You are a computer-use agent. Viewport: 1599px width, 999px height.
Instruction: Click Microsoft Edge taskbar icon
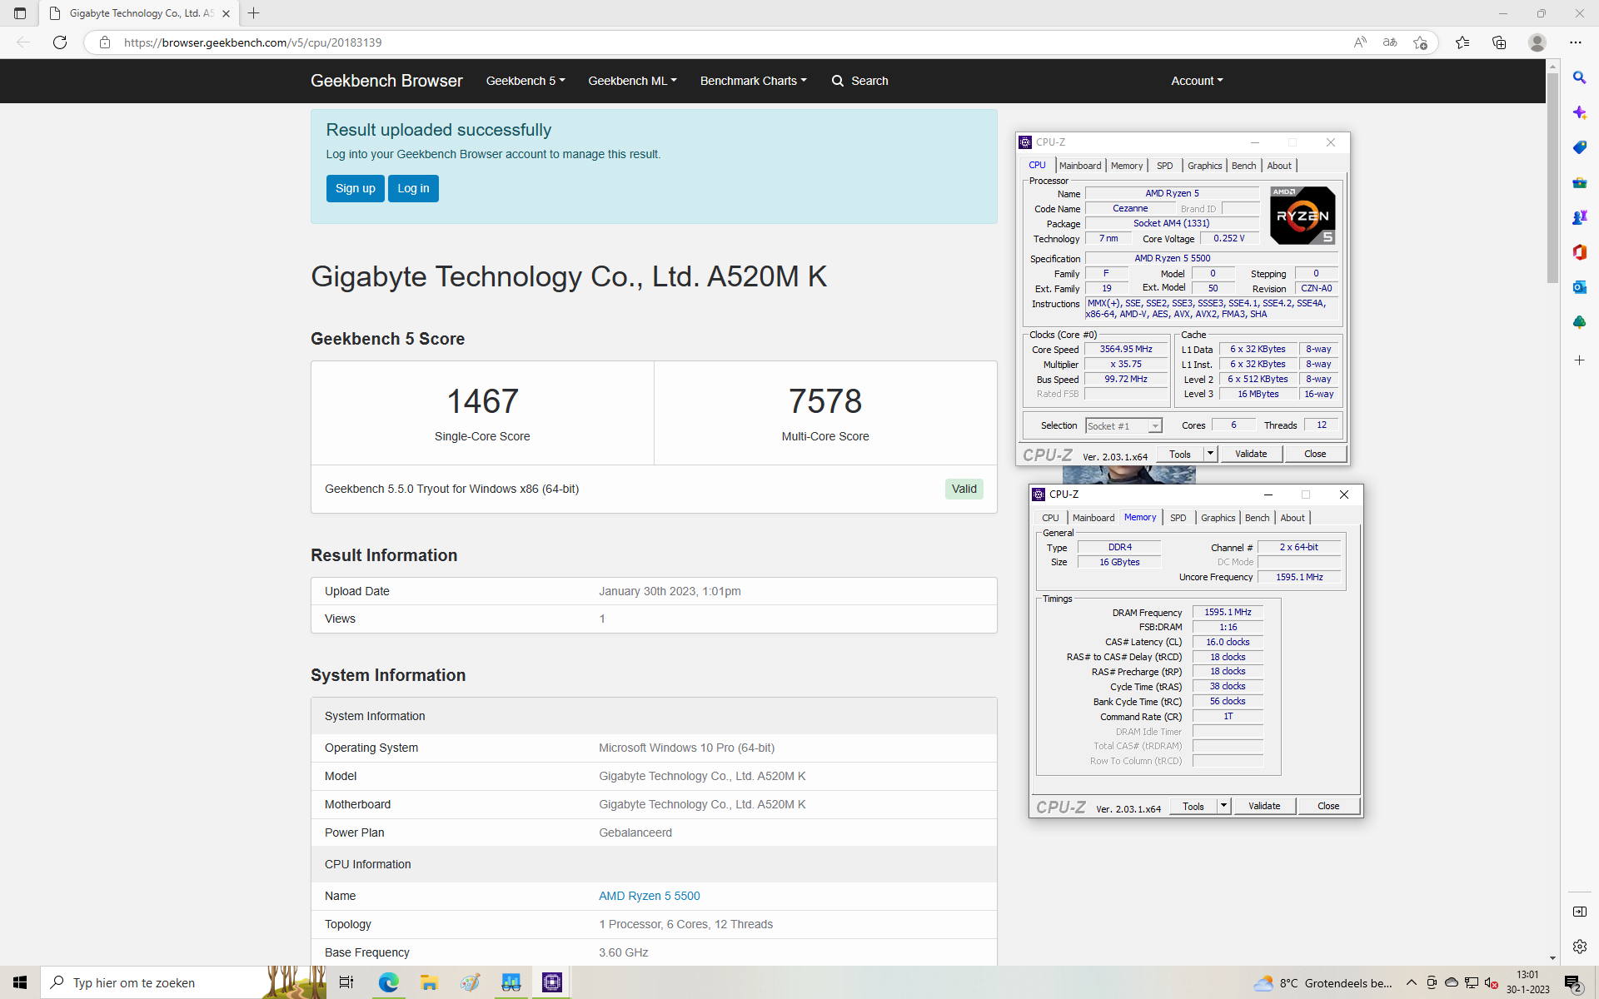[388, 982]
